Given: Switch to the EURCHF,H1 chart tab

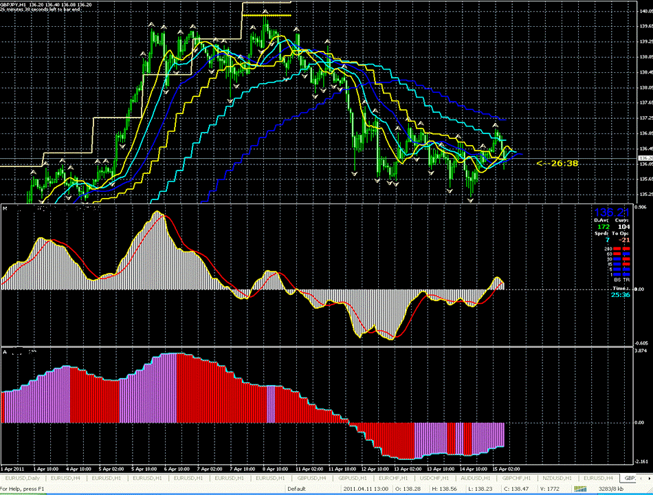Looking at the screenshot, I should click(392, 478).
